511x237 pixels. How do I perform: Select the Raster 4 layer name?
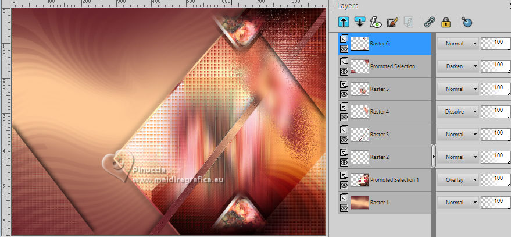[380, 112]
